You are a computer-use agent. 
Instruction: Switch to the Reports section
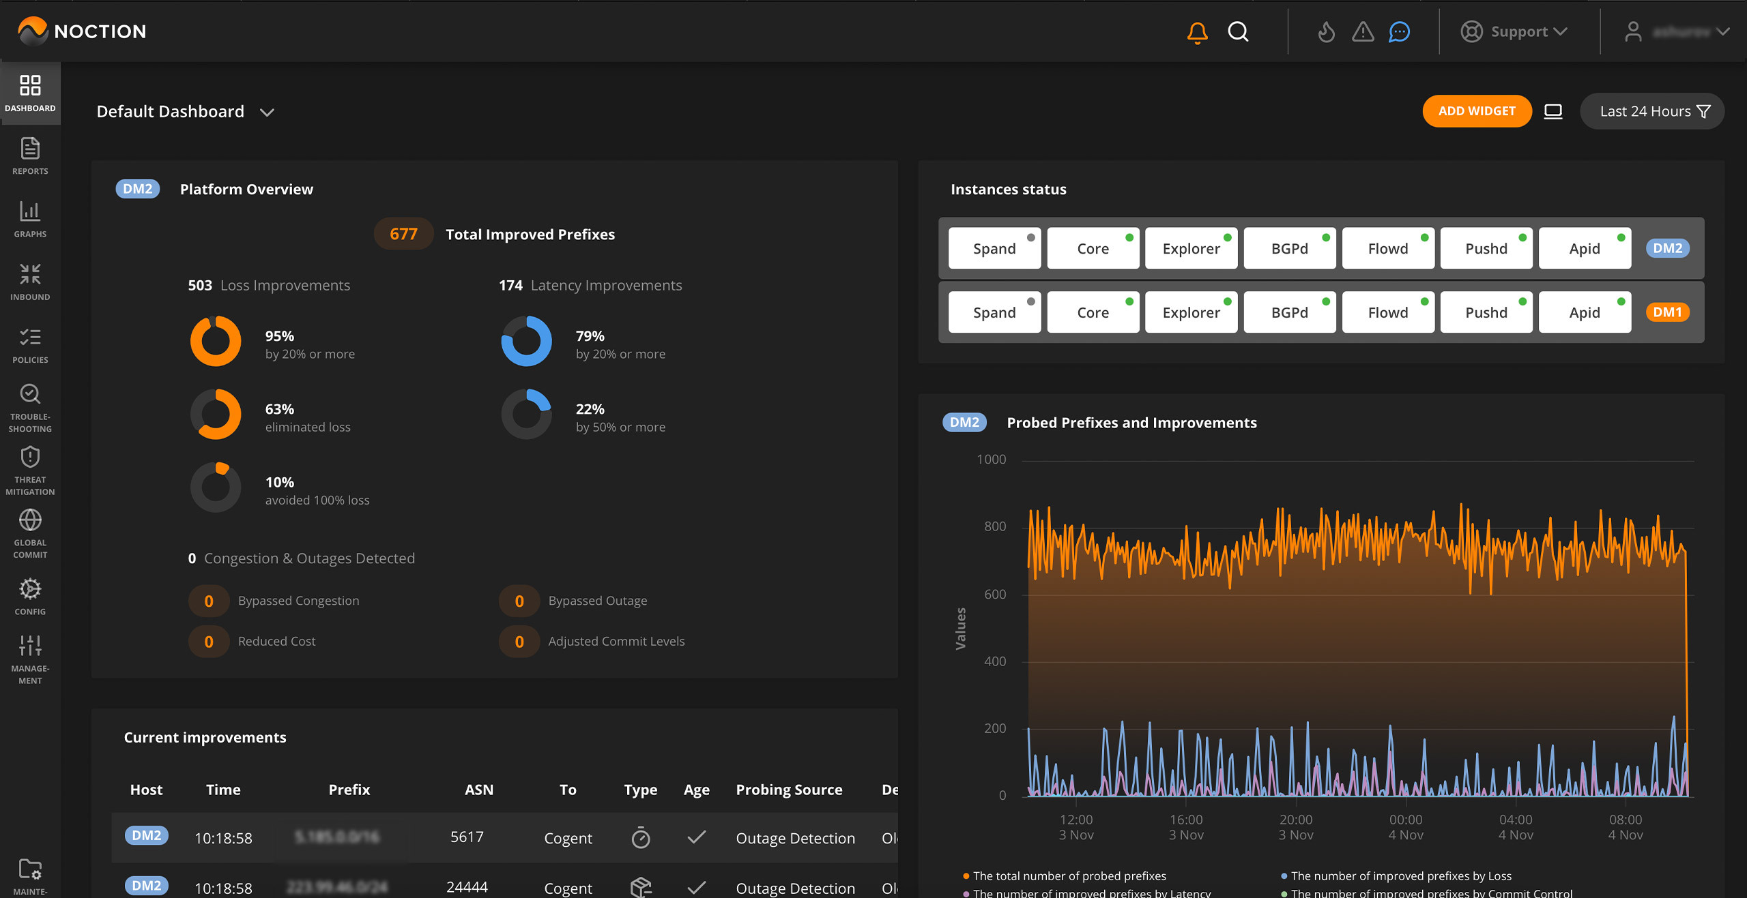pos(30,156)
